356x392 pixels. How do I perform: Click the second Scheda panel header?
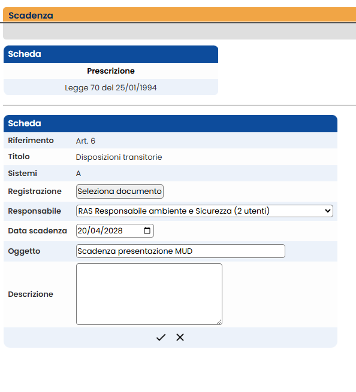170,123
